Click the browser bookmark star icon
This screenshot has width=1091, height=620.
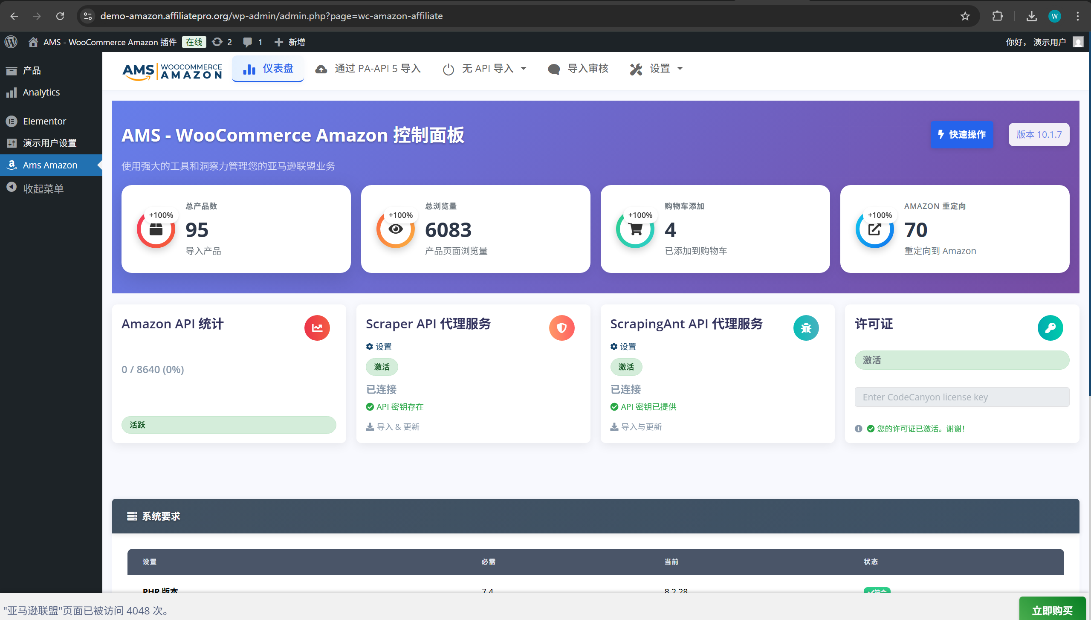point(965,16)
